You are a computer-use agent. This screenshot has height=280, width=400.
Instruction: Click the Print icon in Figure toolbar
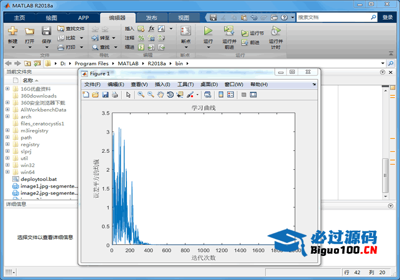[115, 95]
